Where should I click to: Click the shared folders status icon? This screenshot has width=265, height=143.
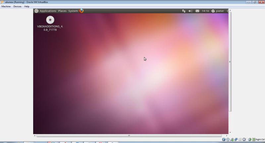pyautogui.click(x=240, y=139)
